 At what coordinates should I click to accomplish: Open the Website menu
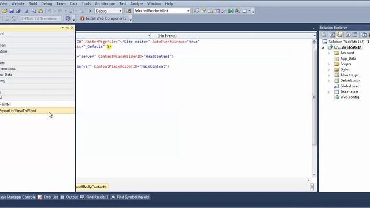[18, 4]
